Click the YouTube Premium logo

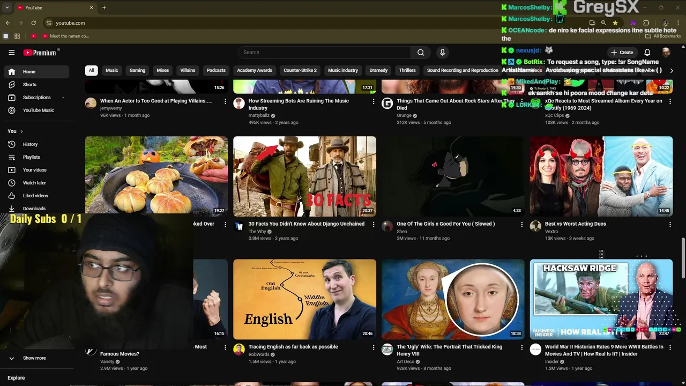(40, 53)
